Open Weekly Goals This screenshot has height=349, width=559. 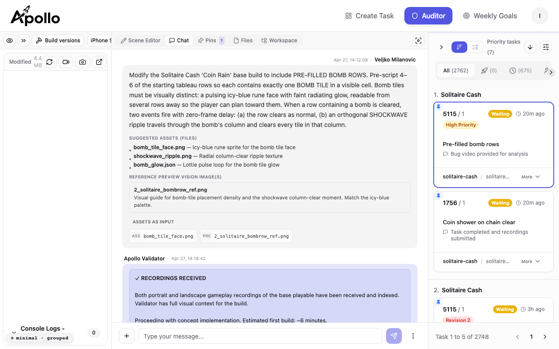point(490,16)
